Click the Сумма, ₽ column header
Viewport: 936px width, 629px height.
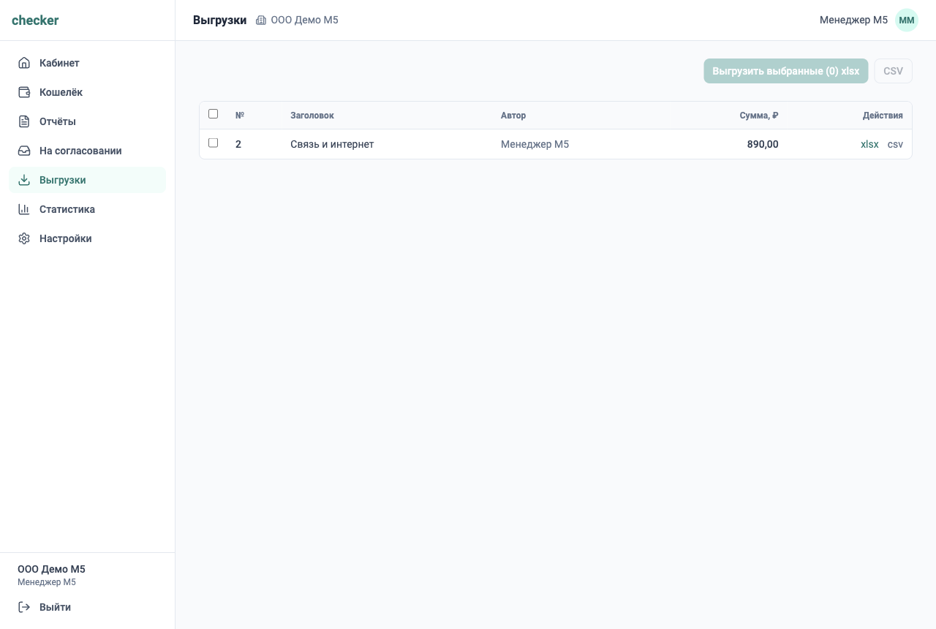[x=759, y=116]
